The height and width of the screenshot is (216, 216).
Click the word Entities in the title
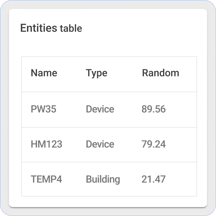pos(39,28)
